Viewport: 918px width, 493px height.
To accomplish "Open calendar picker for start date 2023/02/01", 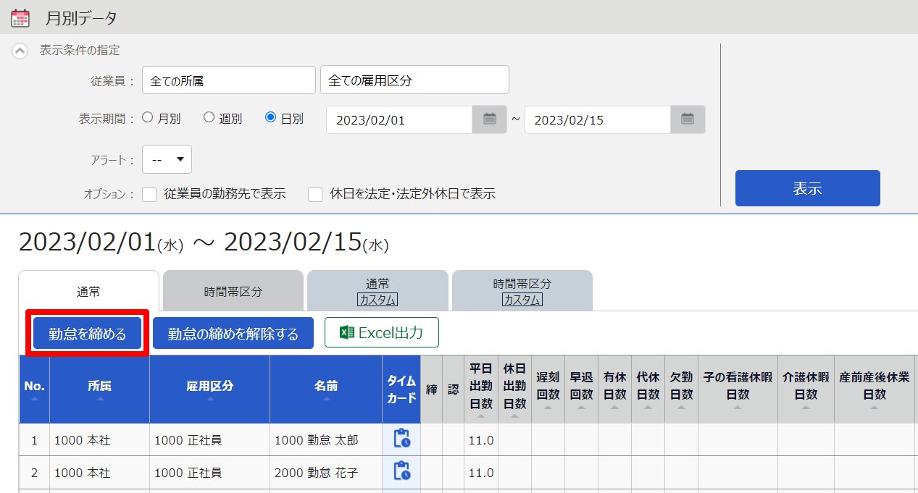I will pos(490,119).
